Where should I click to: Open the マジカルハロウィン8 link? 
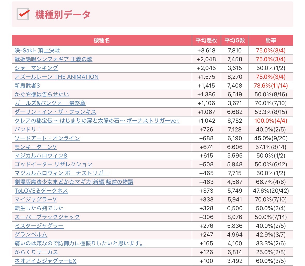pos(41,155)
